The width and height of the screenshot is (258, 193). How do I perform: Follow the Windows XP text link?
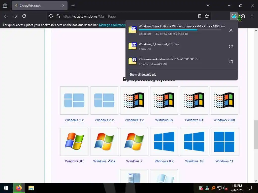(x=74, y=161)
